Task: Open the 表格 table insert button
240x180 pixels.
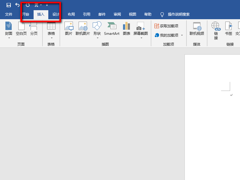Action: (x=51, y=28)
